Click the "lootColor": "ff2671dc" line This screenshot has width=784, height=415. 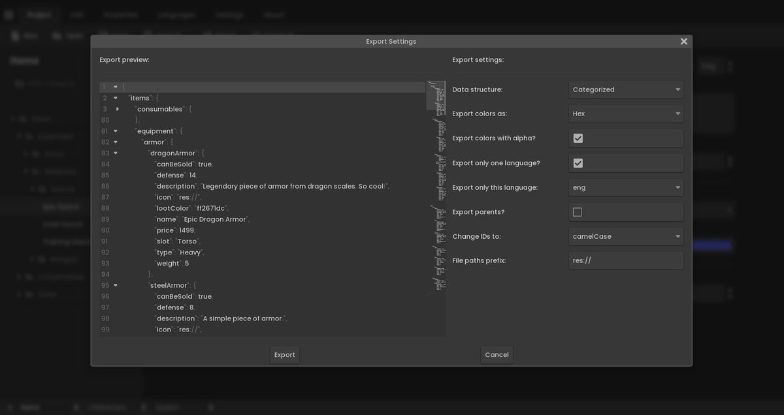pyautogui.click(x=191, y=208)
